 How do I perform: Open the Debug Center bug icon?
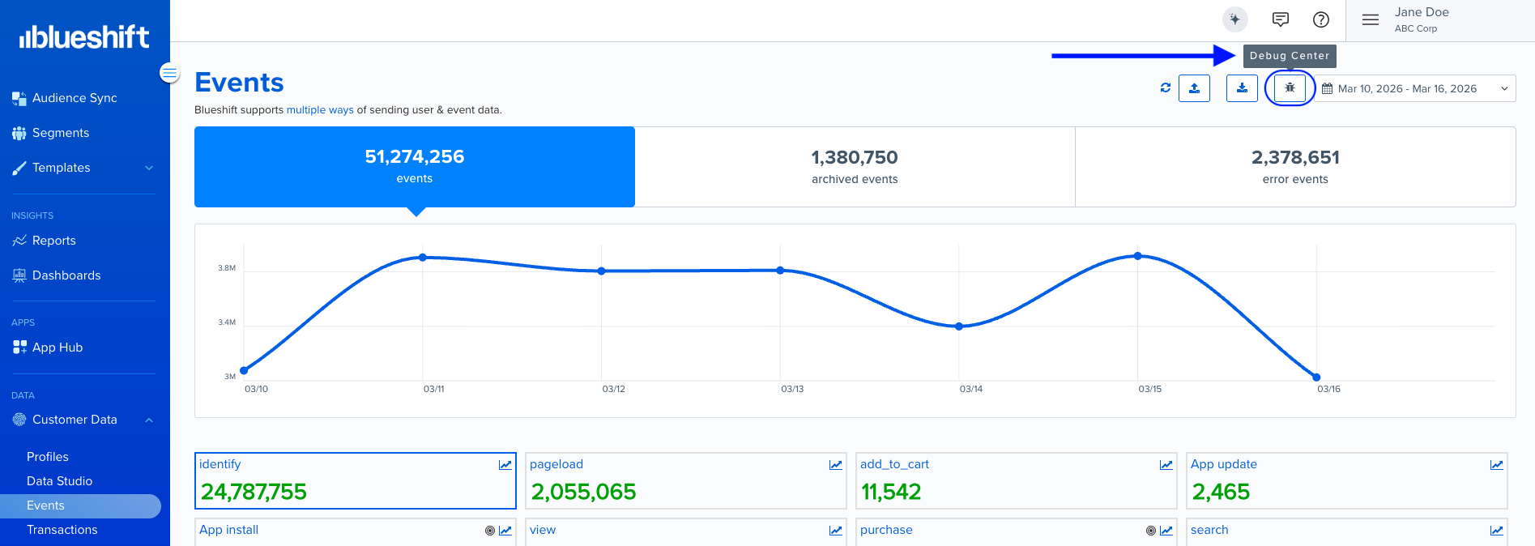(x=1290, y=88)
